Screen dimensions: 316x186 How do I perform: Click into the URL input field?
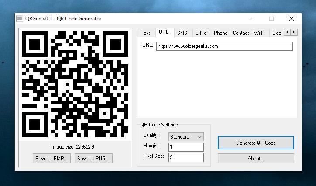pos(224,46)
